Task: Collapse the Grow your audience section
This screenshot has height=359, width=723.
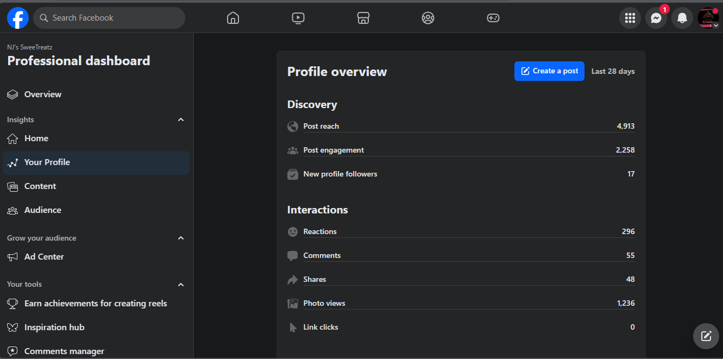Action: click(181, 238)
